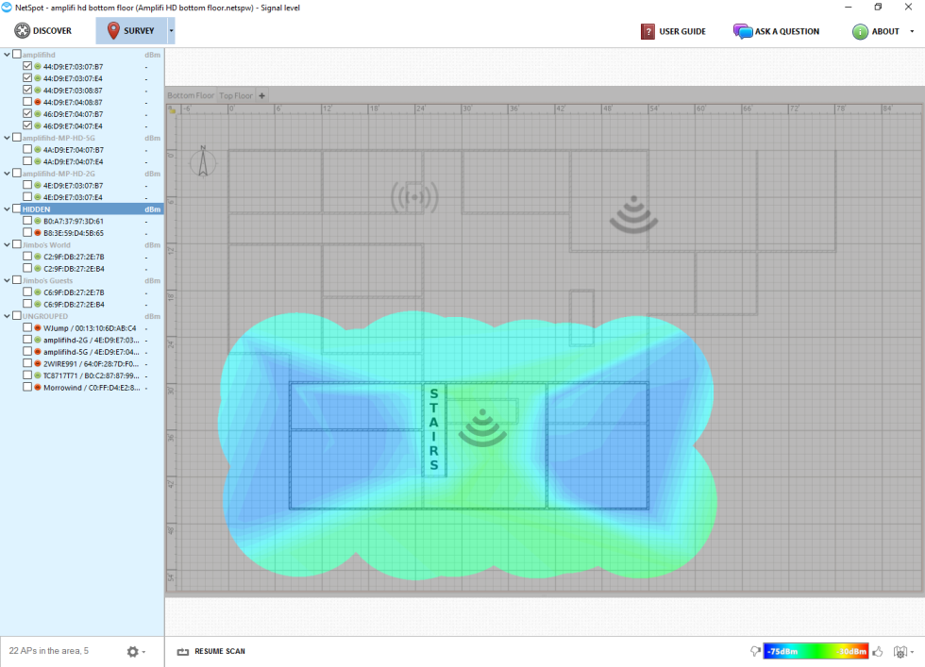Screen dimensions: 925x667
Task: Uncheck the 44:D9:E7:03:07:E4 access point
Action: [27, 78]
